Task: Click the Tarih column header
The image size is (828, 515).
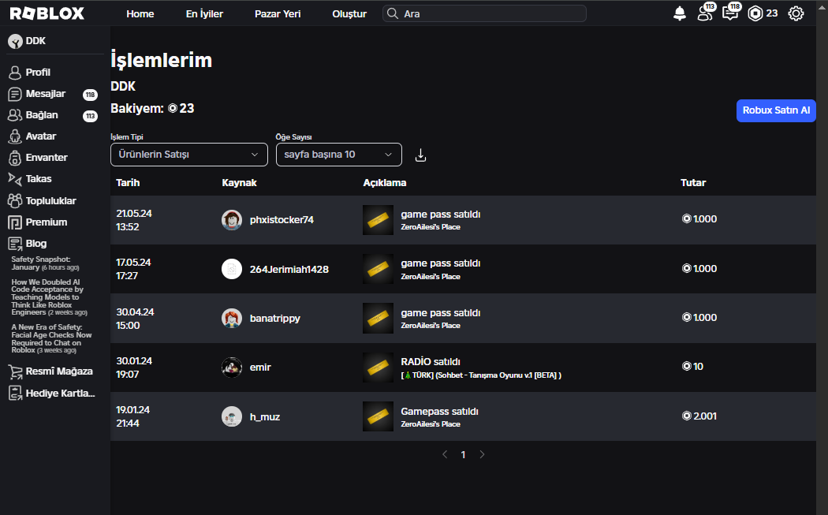Action: 128,183
